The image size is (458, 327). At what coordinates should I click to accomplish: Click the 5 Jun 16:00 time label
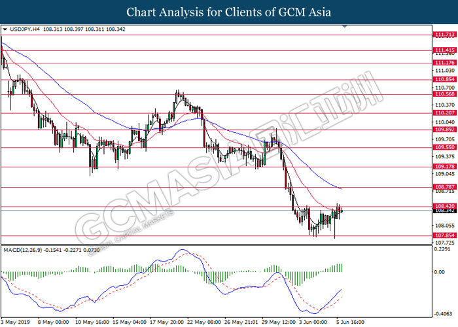click(350, 322)
